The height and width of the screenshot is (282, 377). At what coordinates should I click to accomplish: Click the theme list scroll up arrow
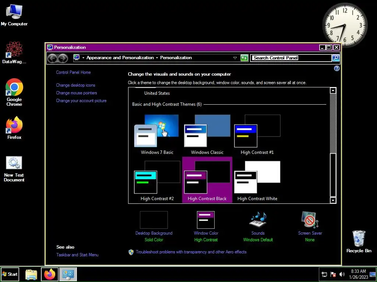[x=333, y=91]
